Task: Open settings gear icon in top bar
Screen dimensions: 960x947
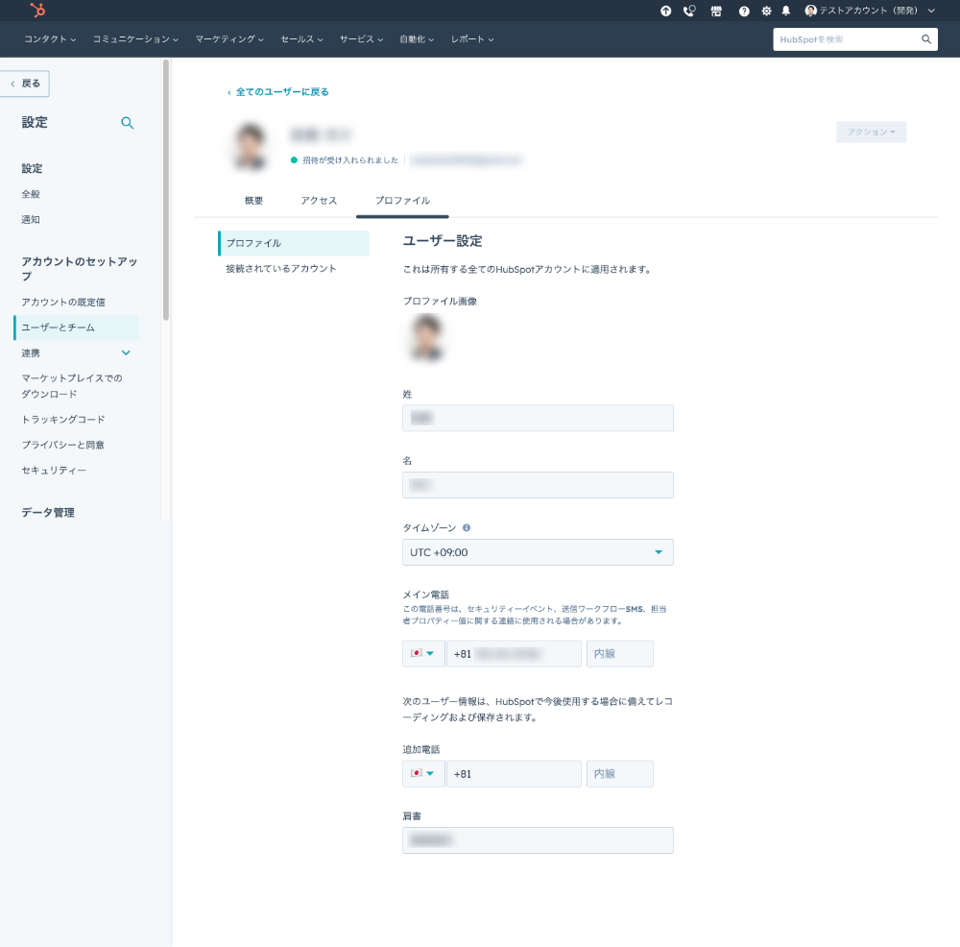Action: pos(766,11)
